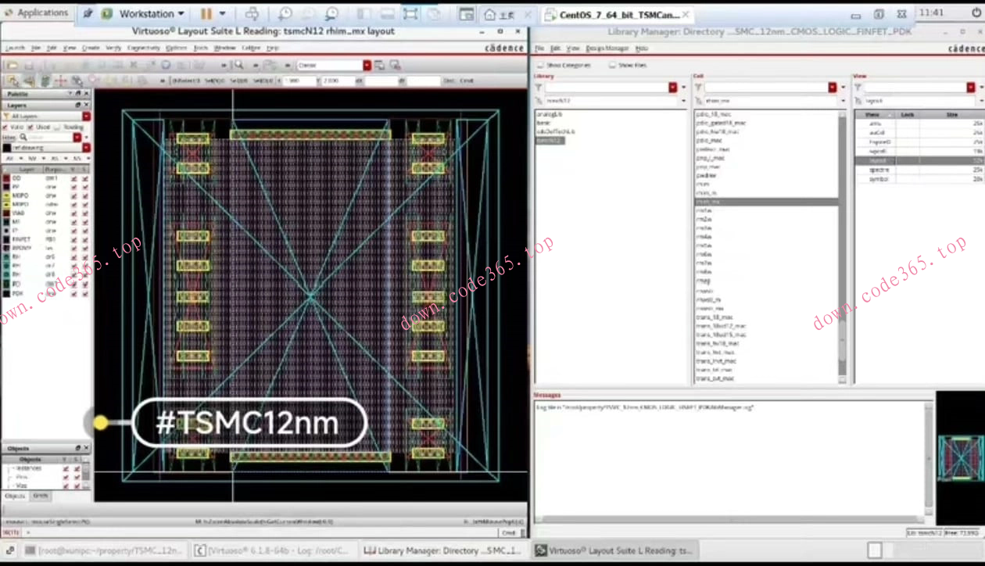Click the VMware full screen icon
Screen dimensions: 985x566
click(410, 13)
